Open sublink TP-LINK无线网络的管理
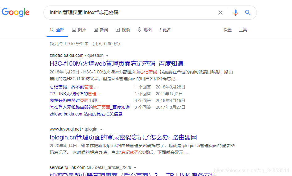Screen dimensions: 292x176 coord(76,94)
